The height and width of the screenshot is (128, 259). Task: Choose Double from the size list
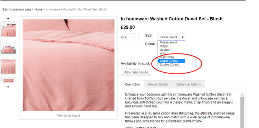[x=164, y=50]
